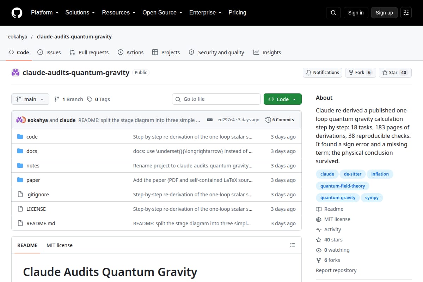423x282 pixels.
Task: Open 6 Commits history
Action: (280, 120)
